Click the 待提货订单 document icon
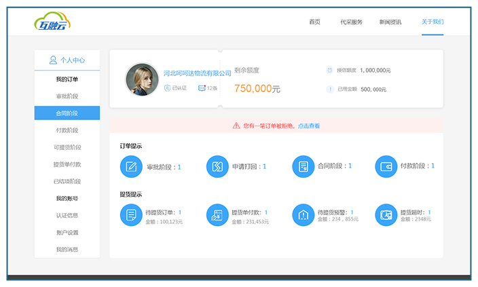The image size is (478, 287). point(131,215)
